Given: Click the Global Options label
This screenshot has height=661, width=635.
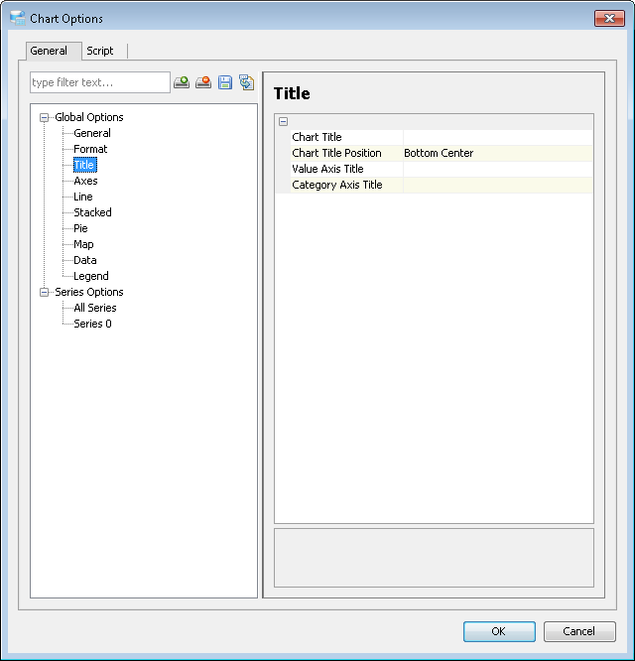Looking at the screenshot, I should [89, 117].
